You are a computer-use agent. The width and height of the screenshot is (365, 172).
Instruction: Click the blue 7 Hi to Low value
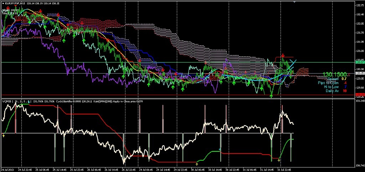click(x=346, y=87)
